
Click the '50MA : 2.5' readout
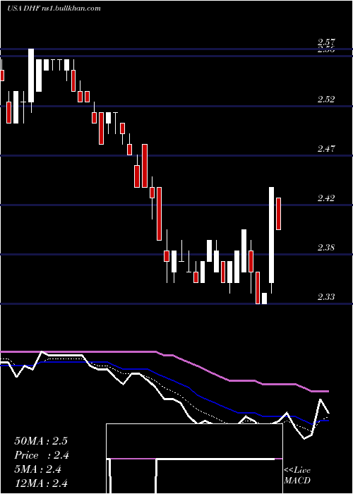41,441
